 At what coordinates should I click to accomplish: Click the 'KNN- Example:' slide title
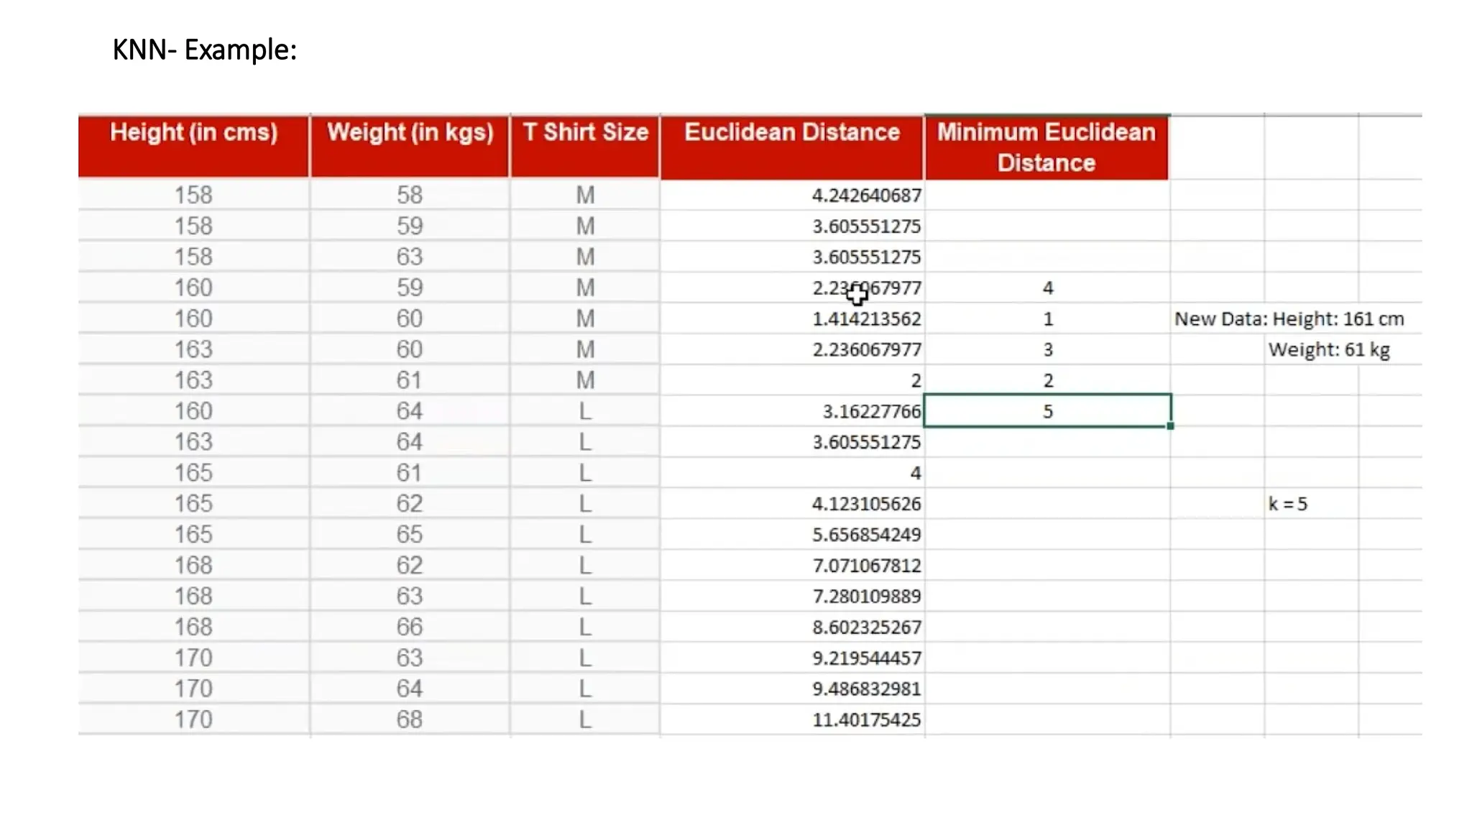tap(205, 50)
